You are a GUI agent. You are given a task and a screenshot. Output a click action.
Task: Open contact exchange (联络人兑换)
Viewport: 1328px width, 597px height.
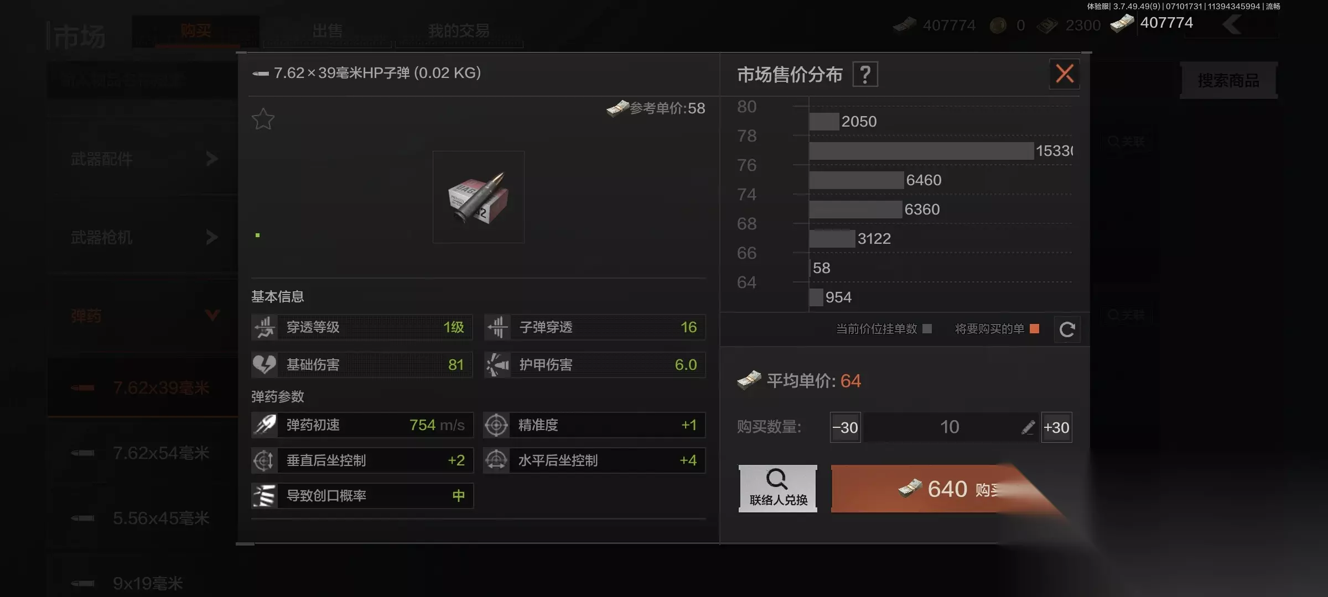click(x=778, y=489)
